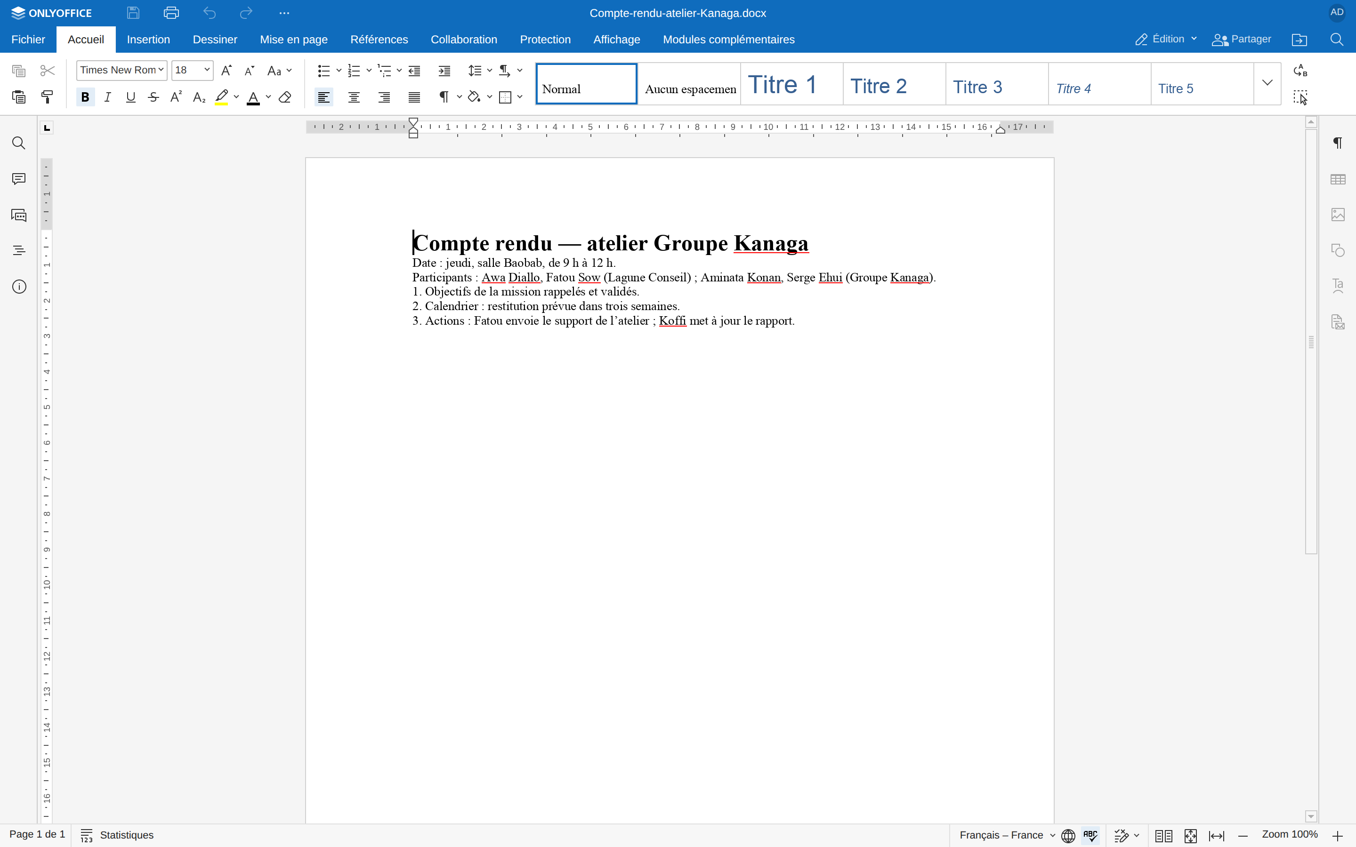Click the Fit to page icon

[1191, 836]
